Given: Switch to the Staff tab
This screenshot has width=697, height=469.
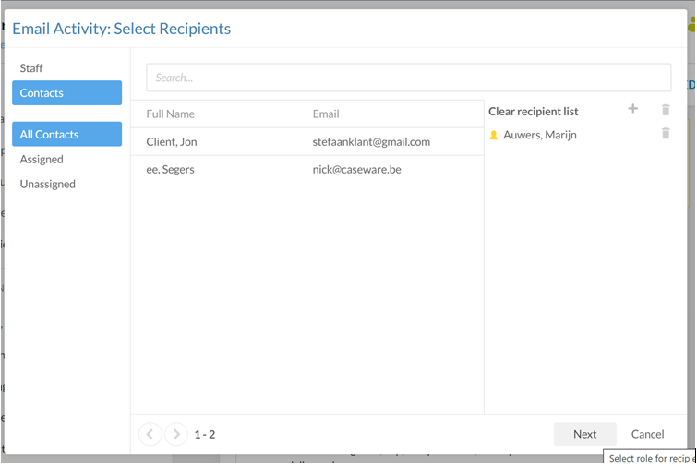Looking at the screenshot, I should [x=31, y=68].
